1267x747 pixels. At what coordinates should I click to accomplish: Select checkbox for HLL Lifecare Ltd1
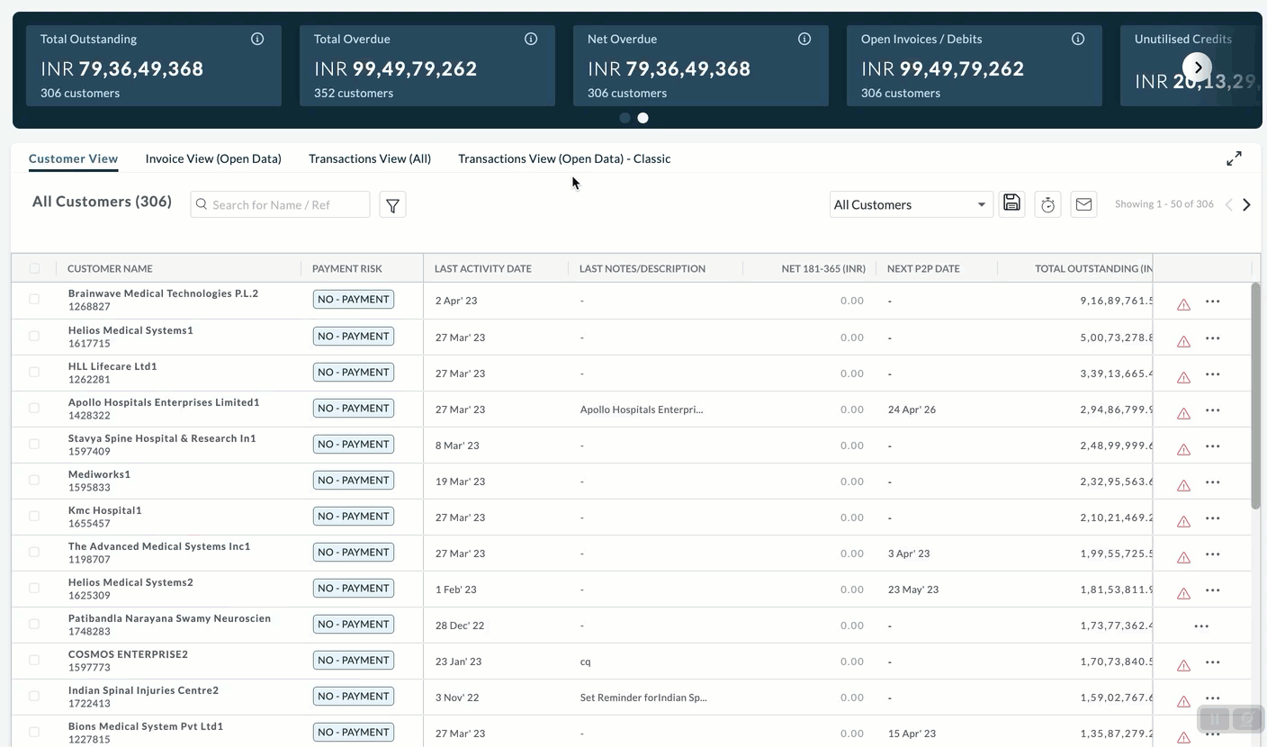[x=34, y=372]
